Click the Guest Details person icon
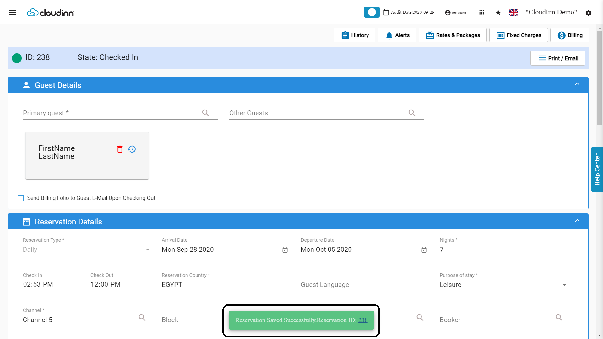Image resolution: width=603 pixels, height=339 pixels. 26,85
